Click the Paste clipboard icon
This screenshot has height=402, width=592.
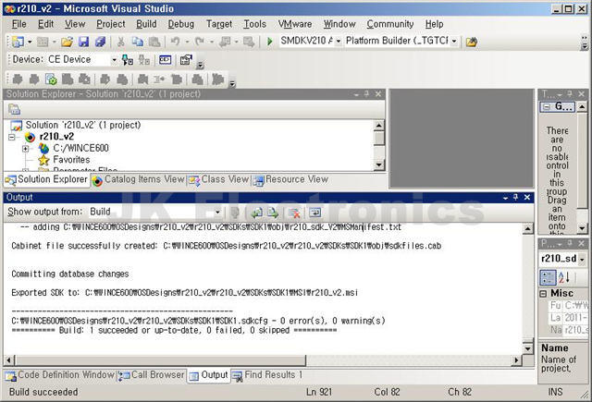(154, 42)
